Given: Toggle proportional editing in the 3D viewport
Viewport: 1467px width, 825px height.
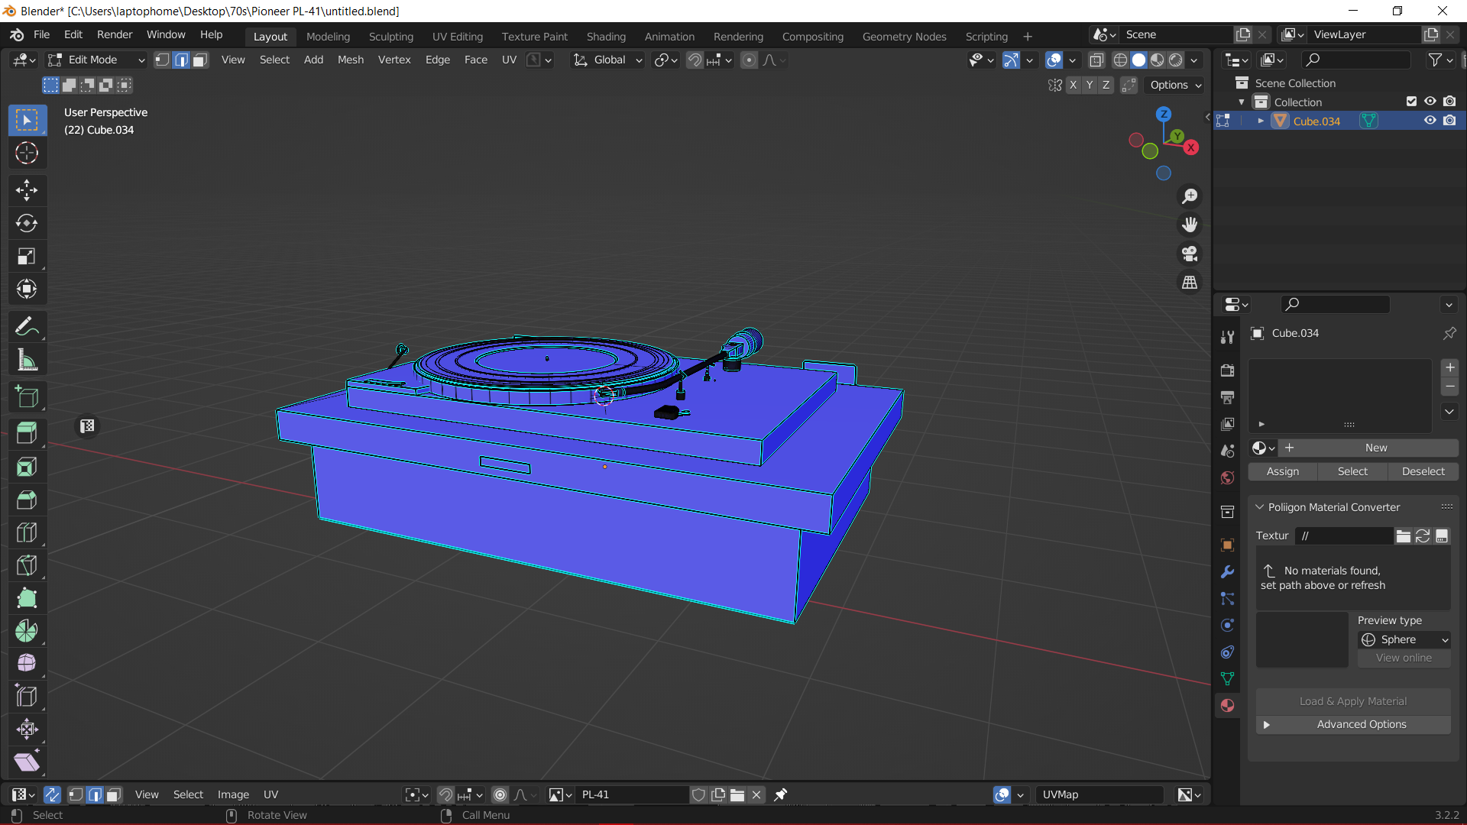Looking at the screenshot, I should (749, 60).
